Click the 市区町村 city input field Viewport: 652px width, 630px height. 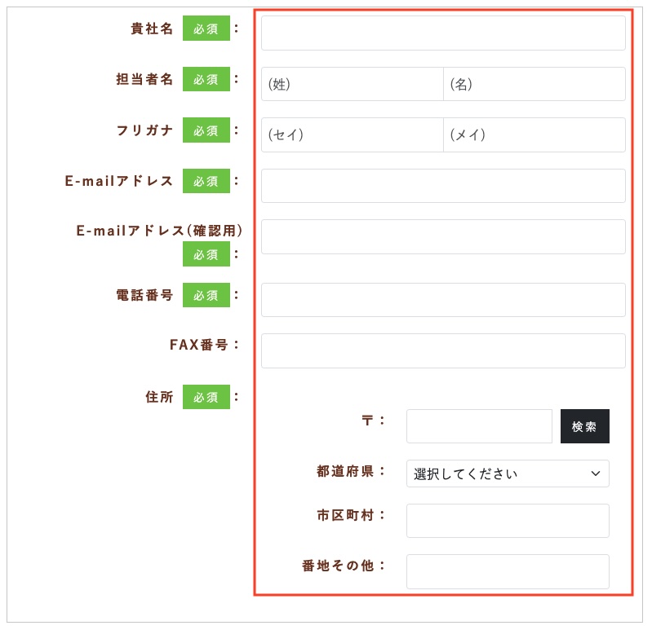tap(507, 521)
